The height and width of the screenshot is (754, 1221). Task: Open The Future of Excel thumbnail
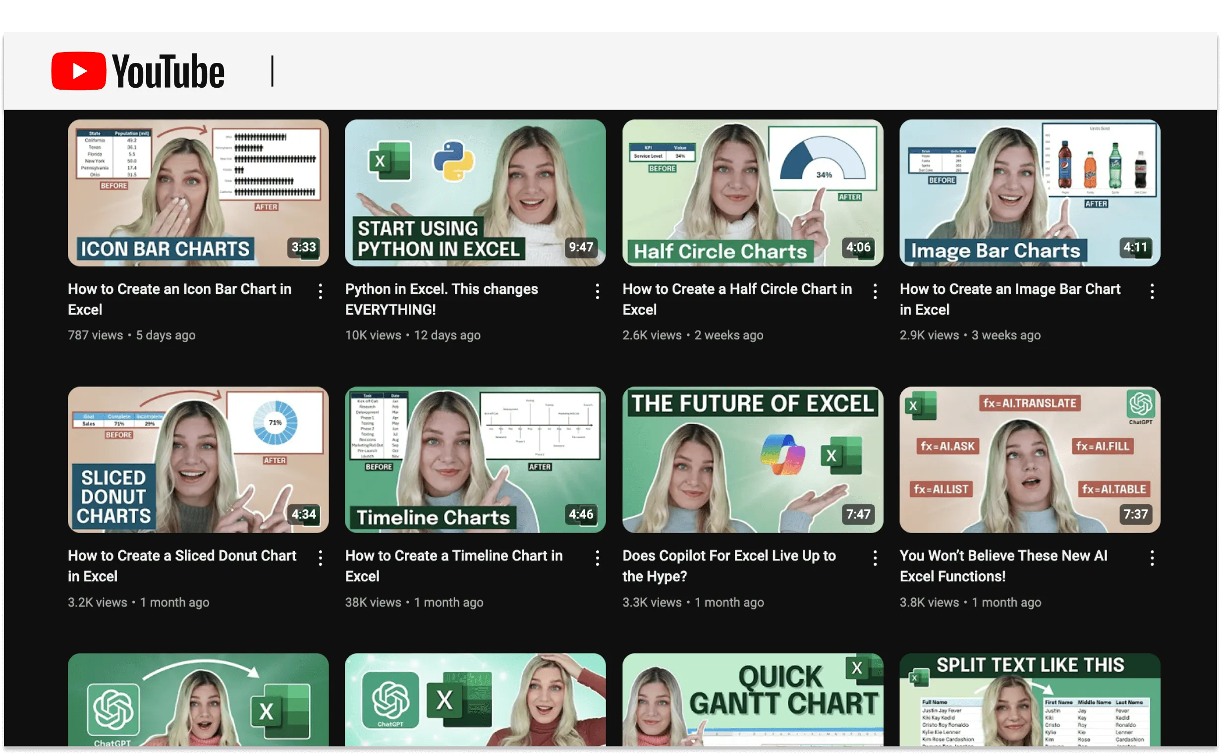tap(753, 460)
